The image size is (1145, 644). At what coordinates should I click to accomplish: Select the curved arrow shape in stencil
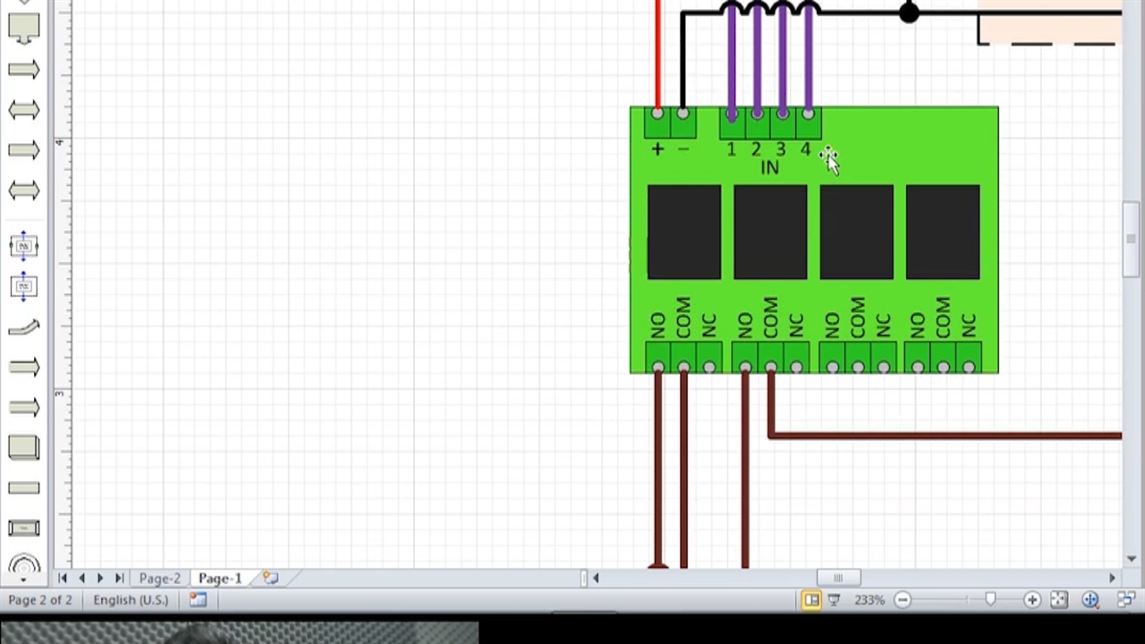(24, 327)
